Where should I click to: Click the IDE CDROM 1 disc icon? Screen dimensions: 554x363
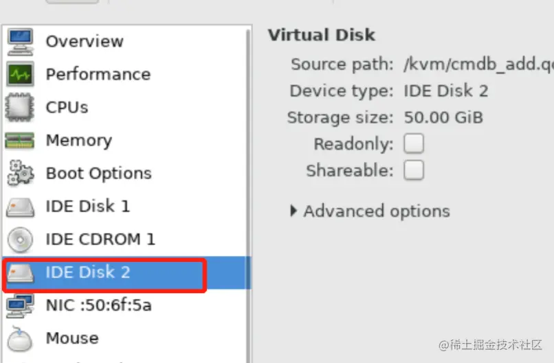tap(20, 239)
